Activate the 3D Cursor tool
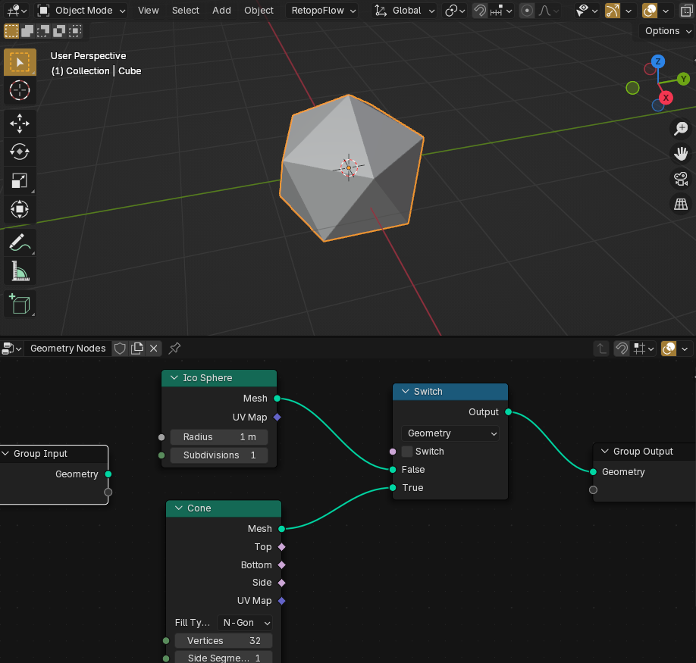 (x=20, y=90)
